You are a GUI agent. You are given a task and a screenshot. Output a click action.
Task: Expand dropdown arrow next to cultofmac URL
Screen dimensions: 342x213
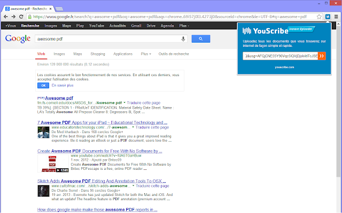pos(133,186)
